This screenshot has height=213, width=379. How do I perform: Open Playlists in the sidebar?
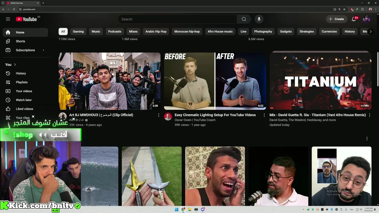point(25,82)
